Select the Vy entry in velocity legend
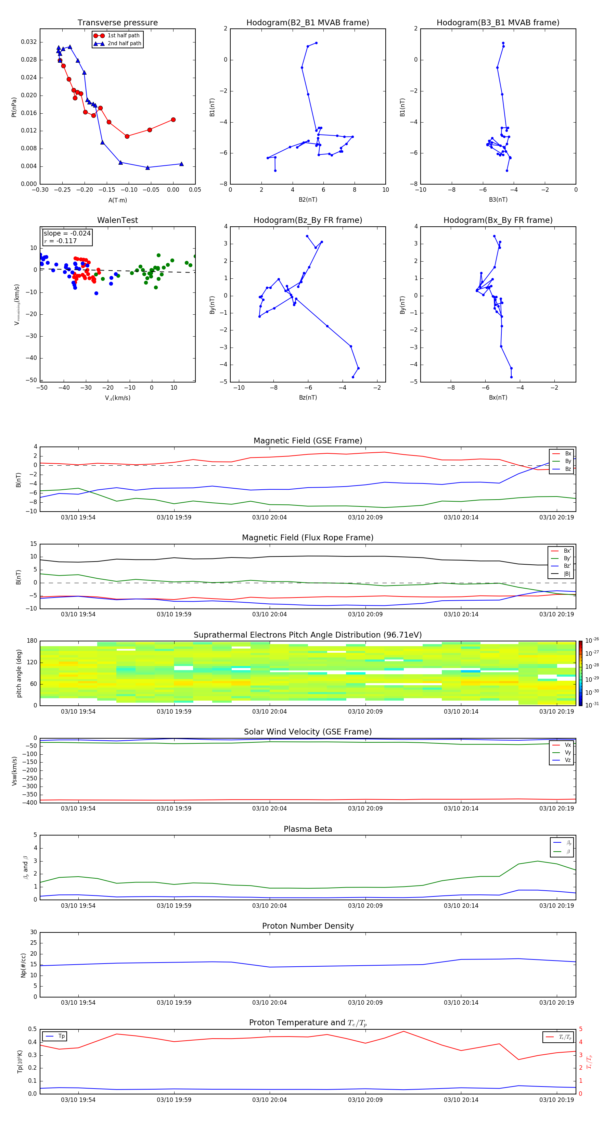 tap(562, 752)
